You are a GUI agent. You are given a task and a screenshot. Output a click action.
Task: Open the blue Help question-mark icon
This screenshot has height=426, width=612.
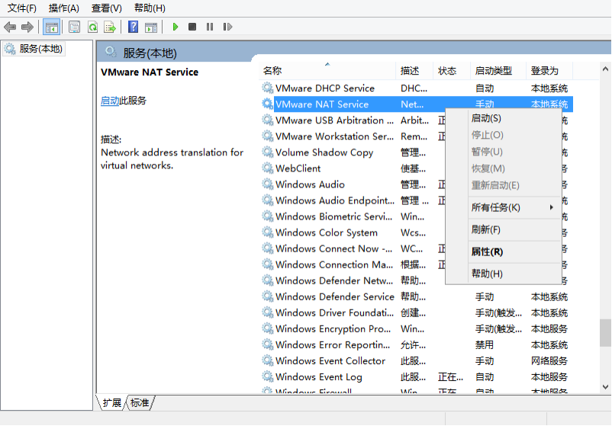point(133,27)
